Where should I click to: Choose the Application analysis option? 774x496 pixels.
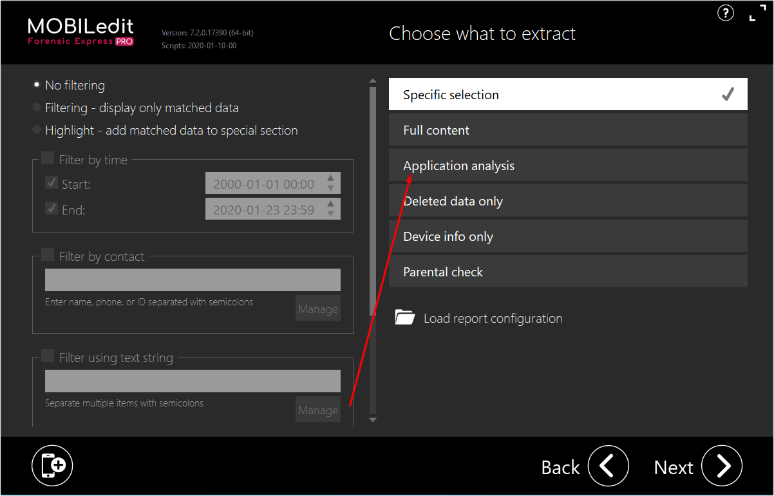pos(568,165)
